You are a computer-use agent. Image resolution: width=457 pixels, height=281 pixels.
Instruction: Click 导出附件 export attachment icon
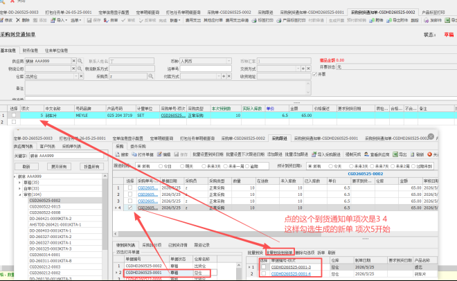(389, 20)
